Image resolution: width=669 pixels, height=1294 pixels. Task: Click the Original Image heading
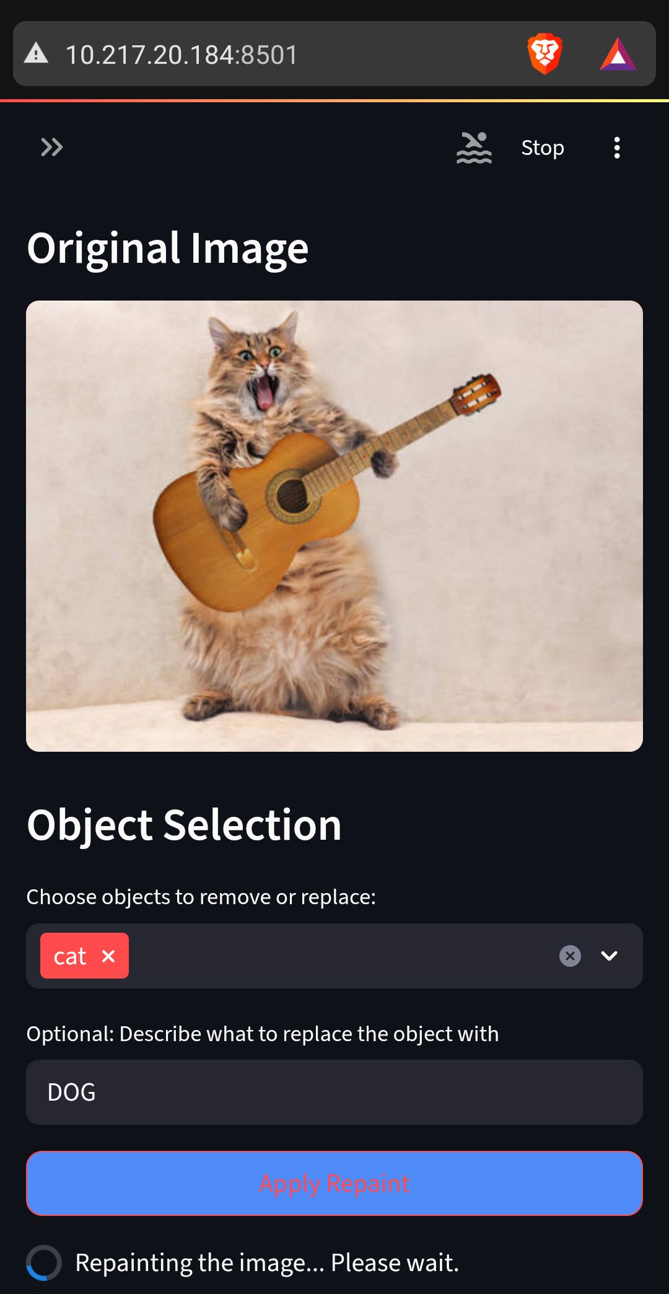point(168,249)
